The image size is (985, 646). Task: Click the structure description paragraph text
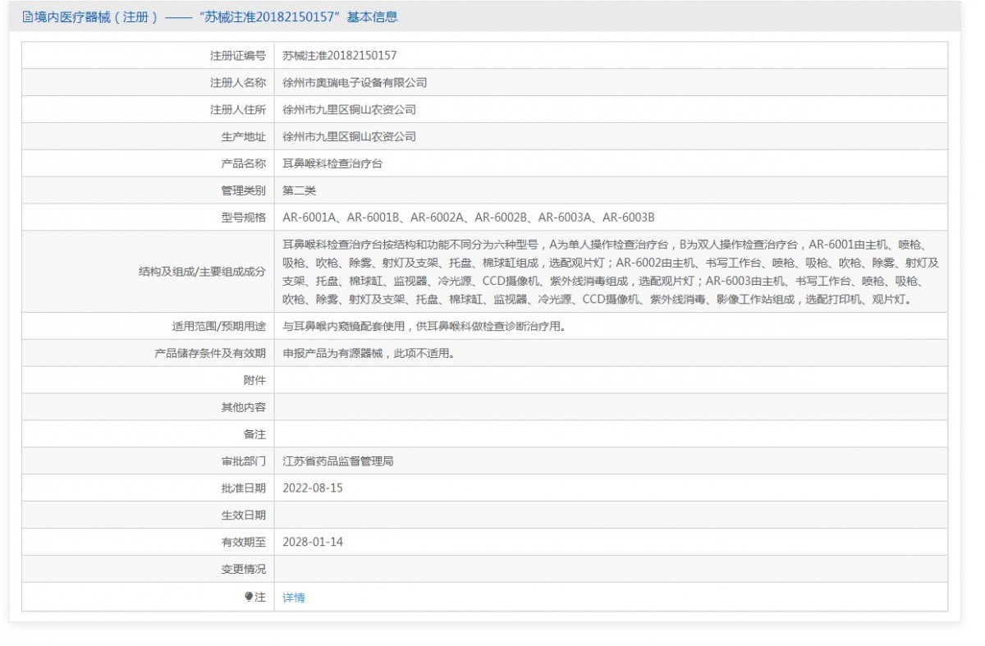click(610, 273)
